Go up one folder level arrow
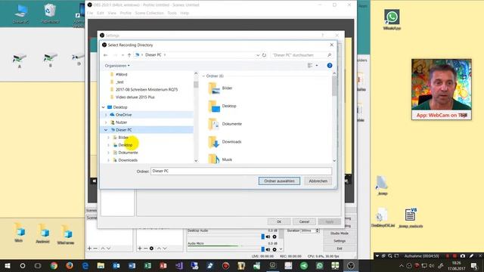 (x=129, y=55)
